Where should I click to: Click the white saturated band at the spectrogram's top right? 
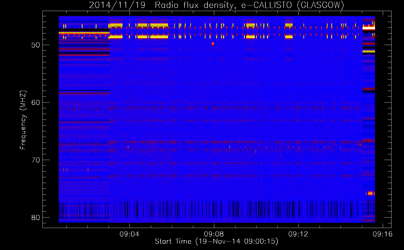(x=369, y=28)
